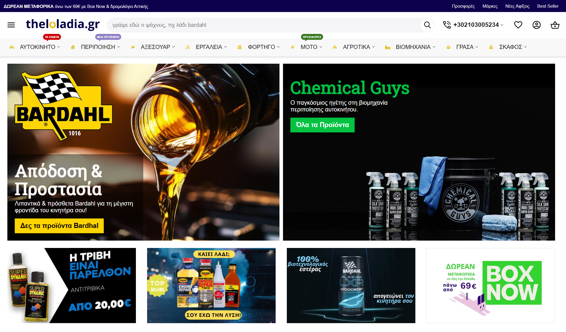Screen dimensions: 566x332
Task: Click the factory icon beside ΒΙΟΜΗΧΑΝΙΑ
Action: (388, 47)
